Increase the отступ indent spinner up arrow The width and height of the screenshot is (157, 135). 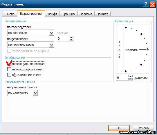(71, 37)
